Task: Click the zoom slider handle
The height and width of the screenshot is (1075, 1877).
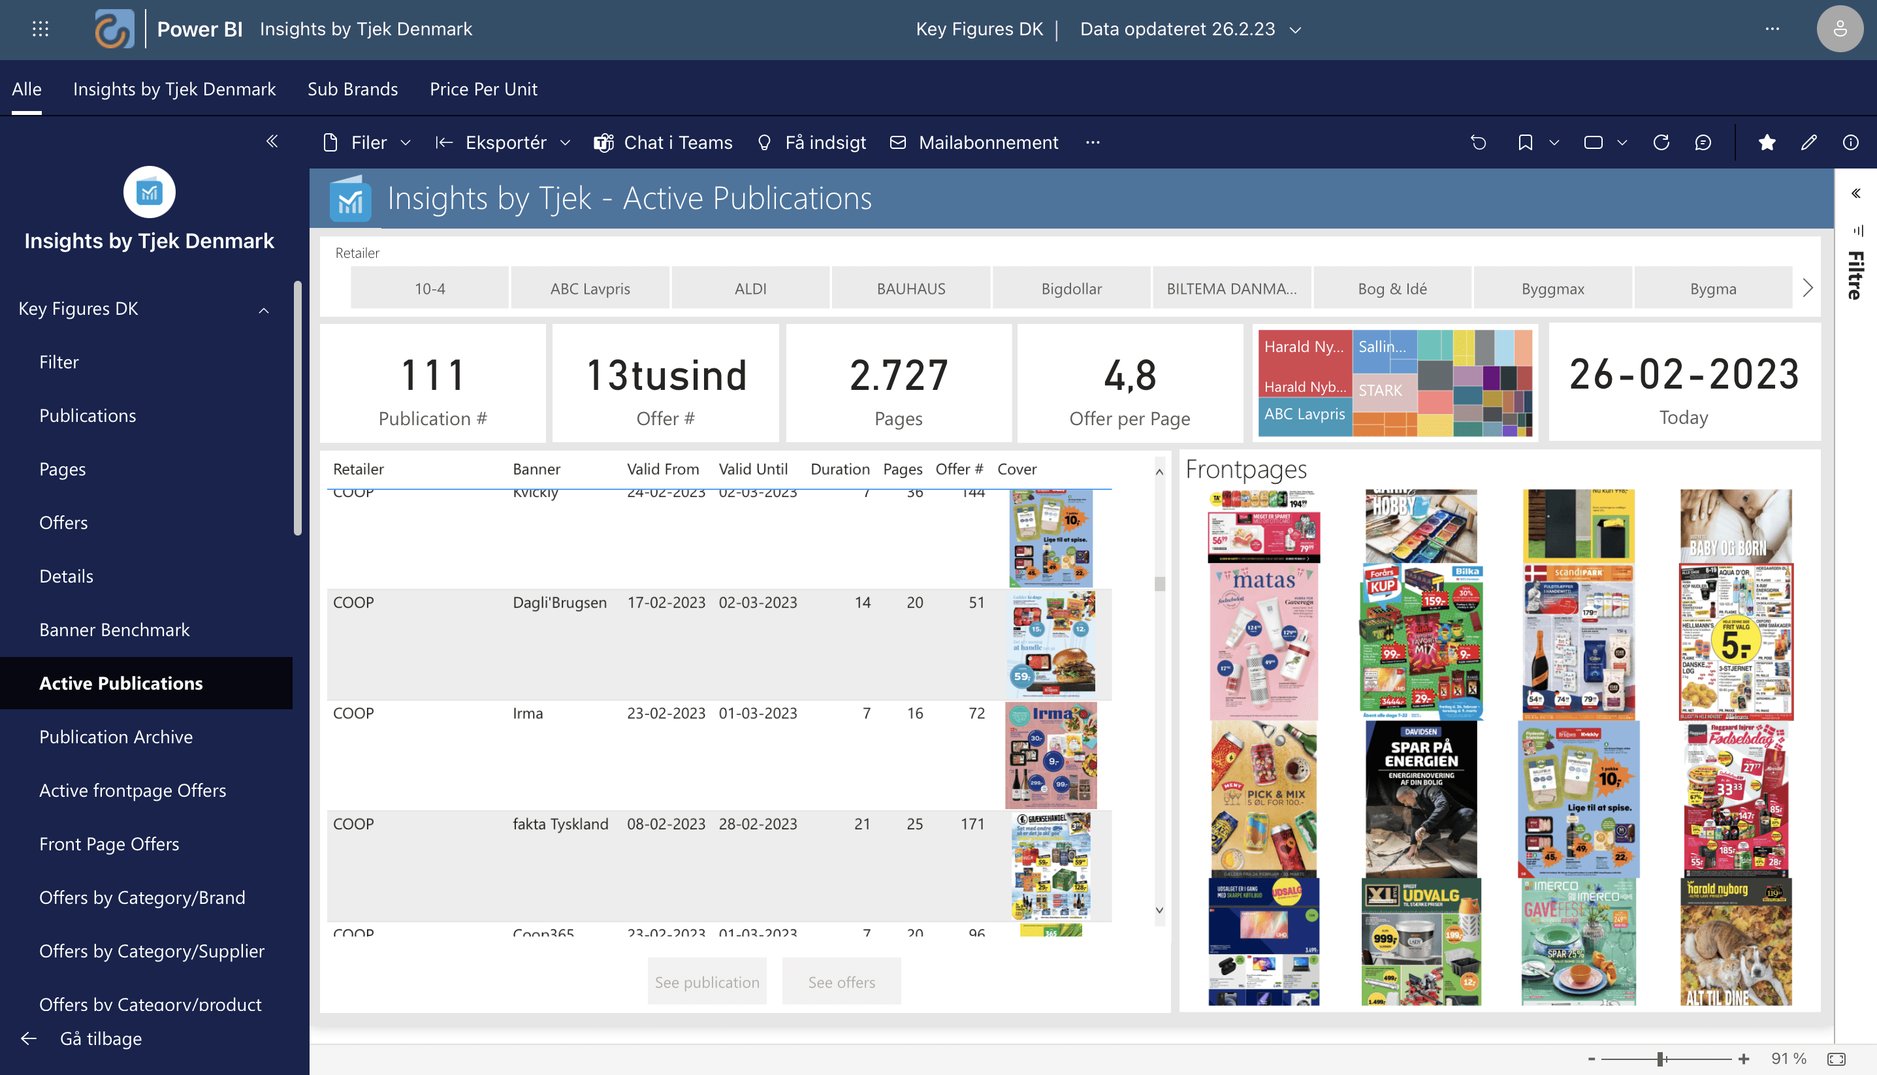Action: point(1660,1059)
